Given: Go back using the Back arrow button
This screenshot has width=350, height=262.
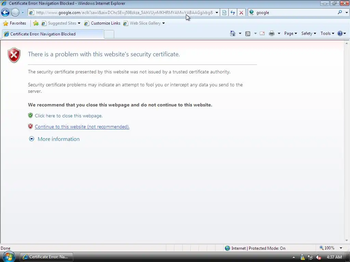Looking at the screenshot, I should click(5, 13).
